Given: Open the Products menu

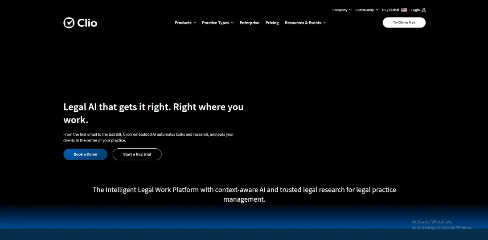Looking at the screenshot, I should coord(185,23).
